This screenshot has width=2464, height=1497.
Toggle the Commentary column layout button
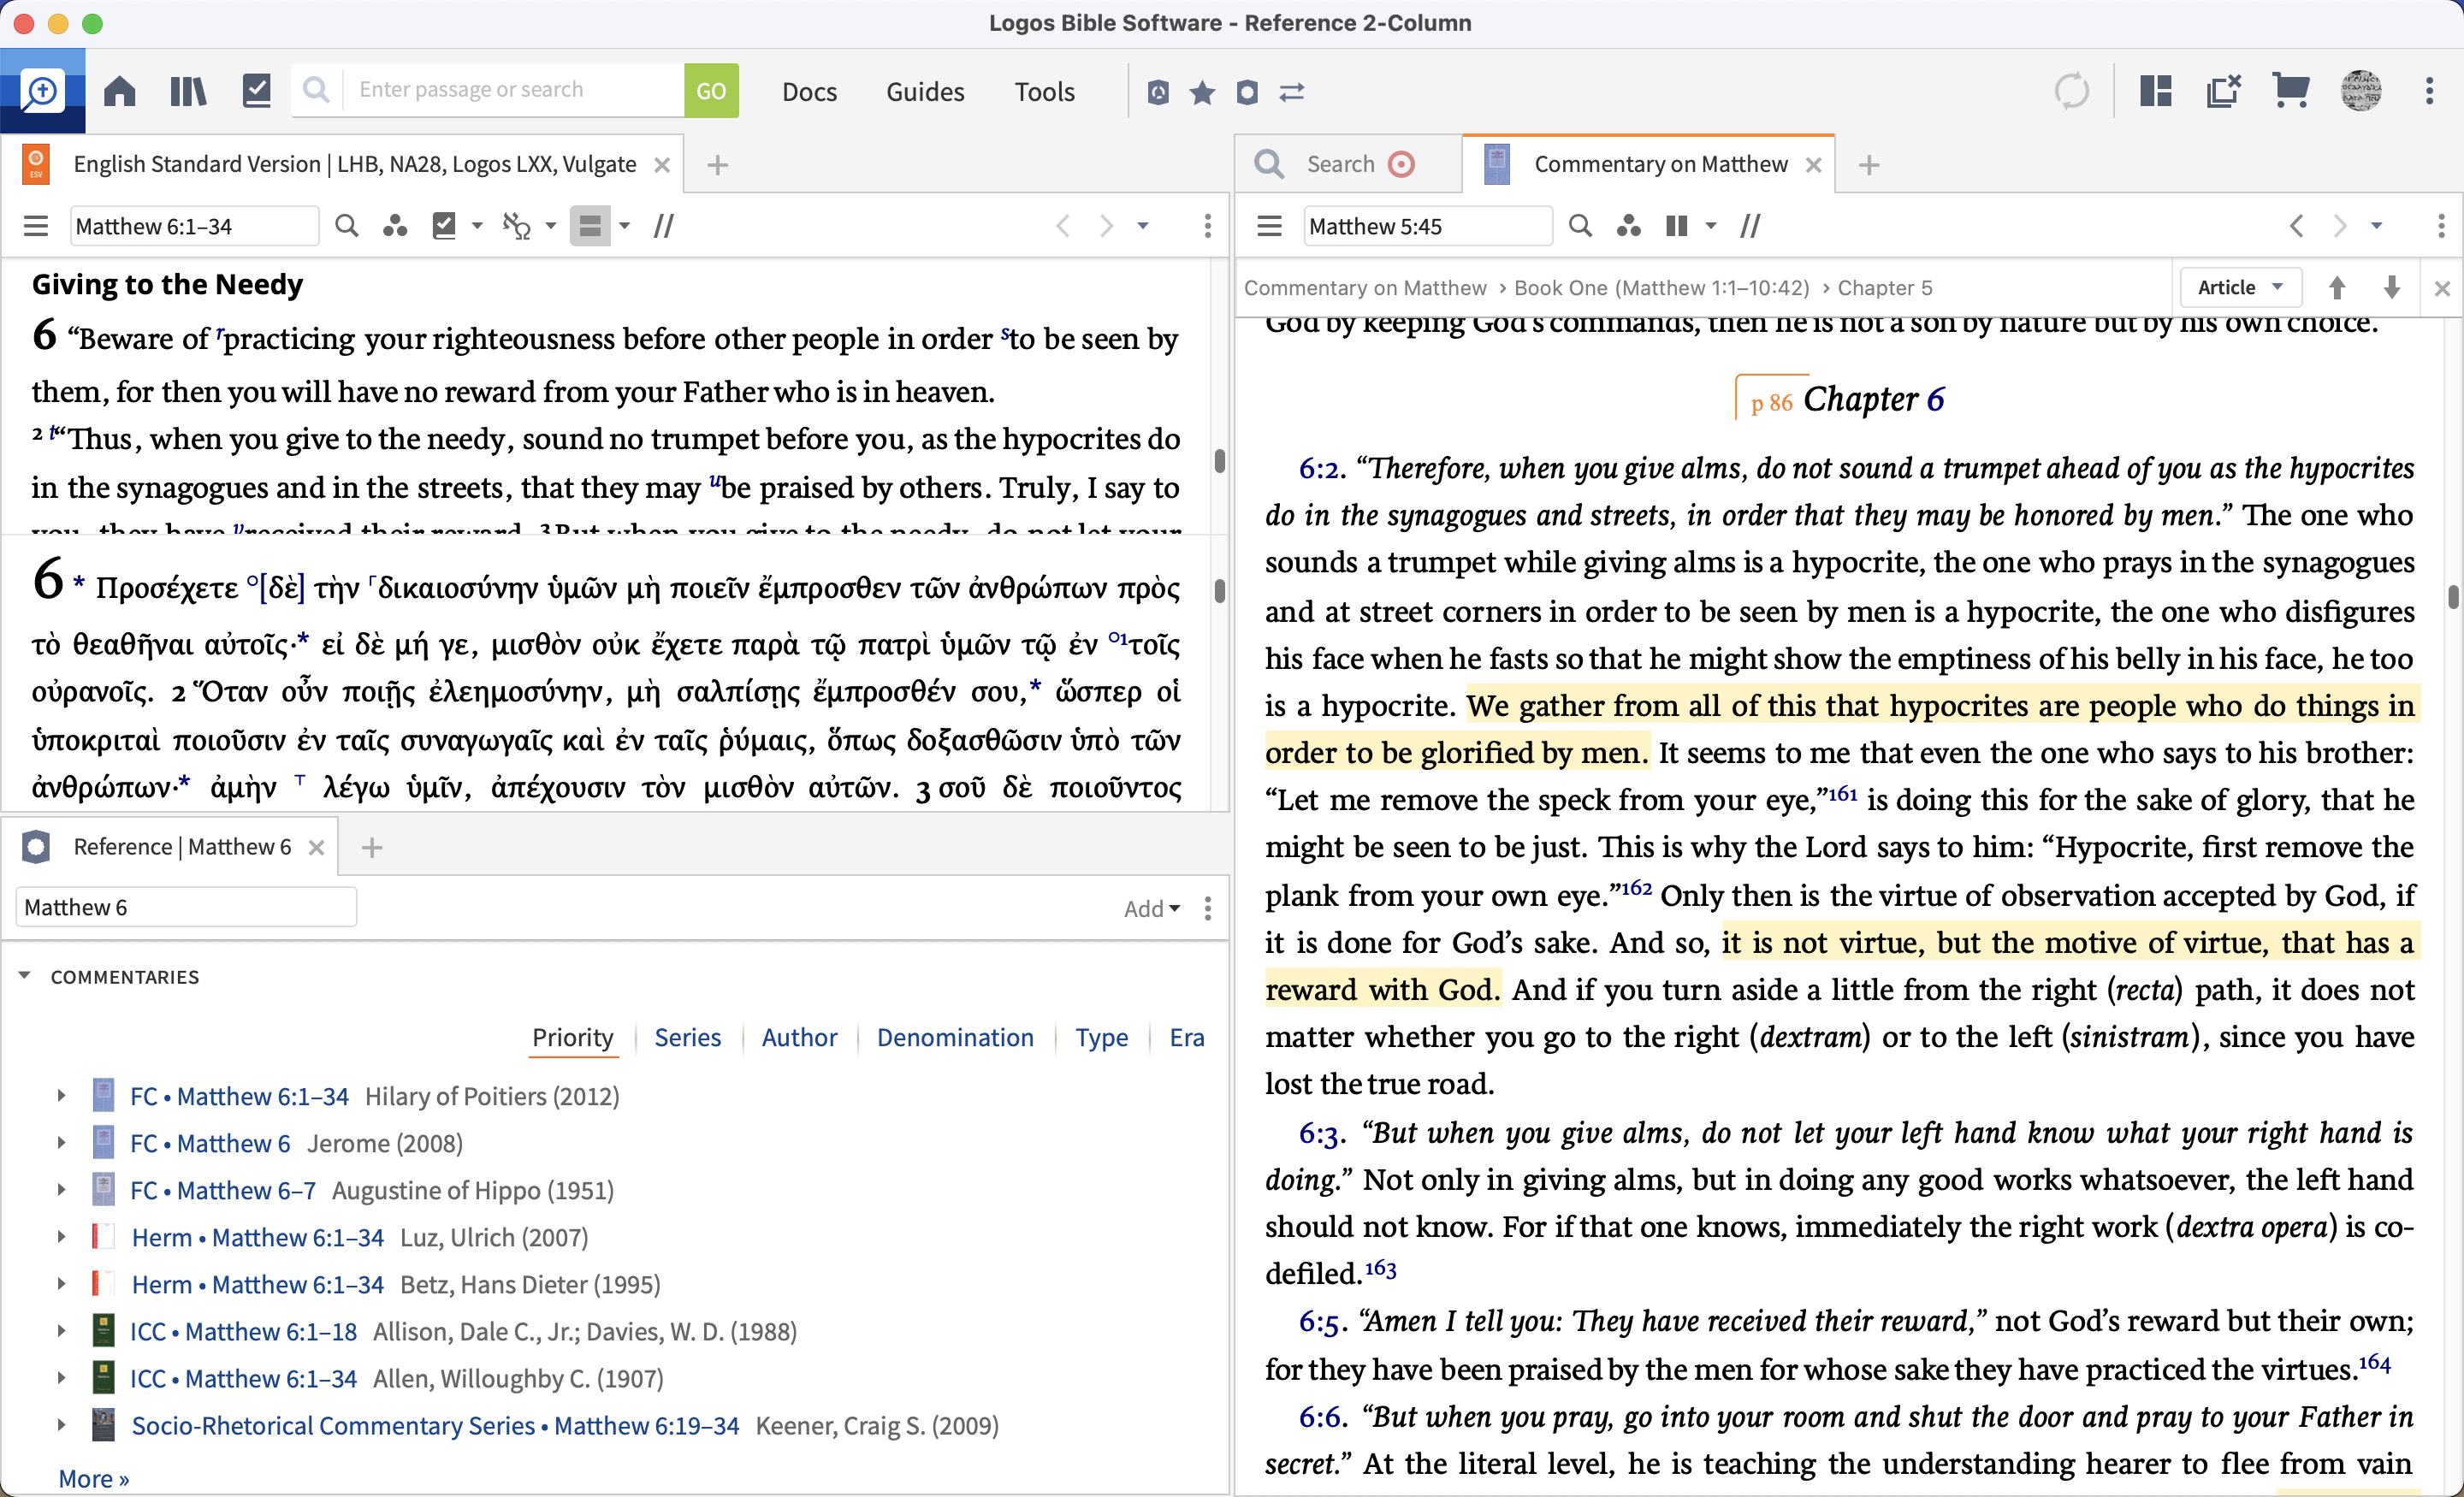pos(1677,226)
